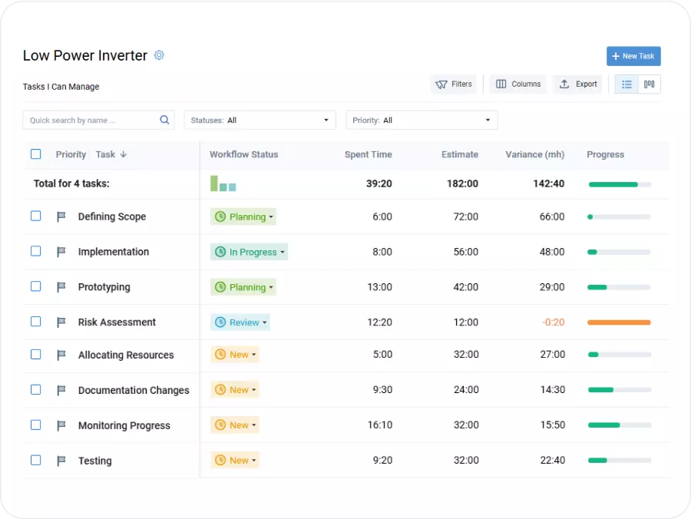Image resolution: width=691 pixels, height=519 pixels.
Task: Tick the checkbox for Risk Assessment
Action: point(35,322)
